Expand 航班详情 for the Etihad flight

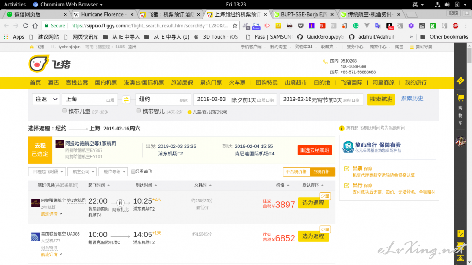(x=52, y=214)
